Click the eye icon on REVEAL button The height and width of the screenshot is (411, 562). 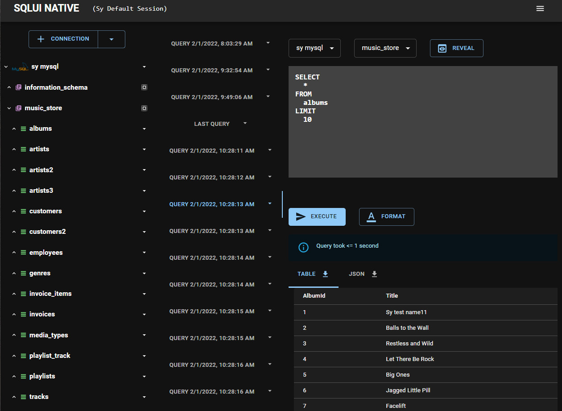pos(442,48)
